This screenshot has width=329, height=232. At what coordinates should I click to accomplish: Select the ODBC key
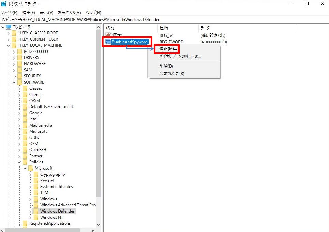coord(34,137)
